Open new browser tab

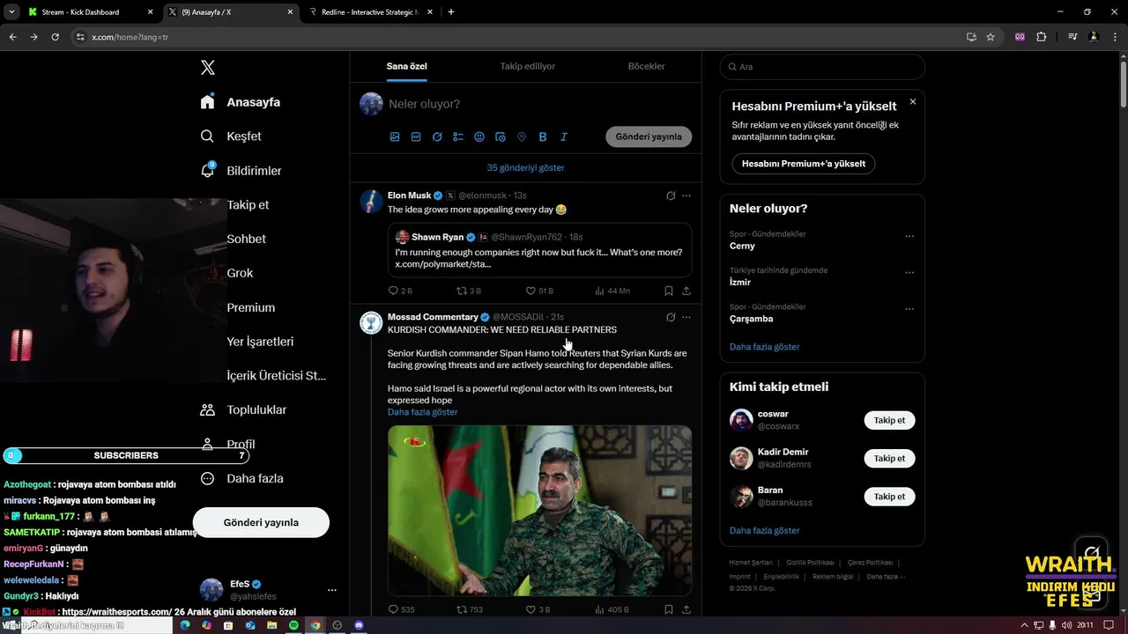(x=451, y=12)
